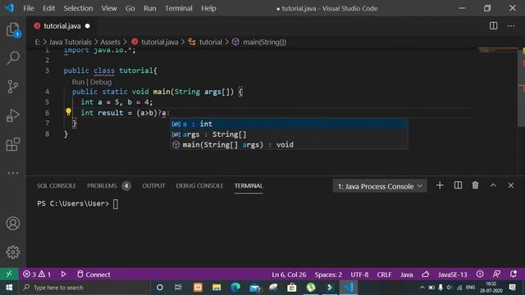Screen dimensions: 525x295
Task: Click the 'Type here to search' taskbar box
Action: (84, 288)
